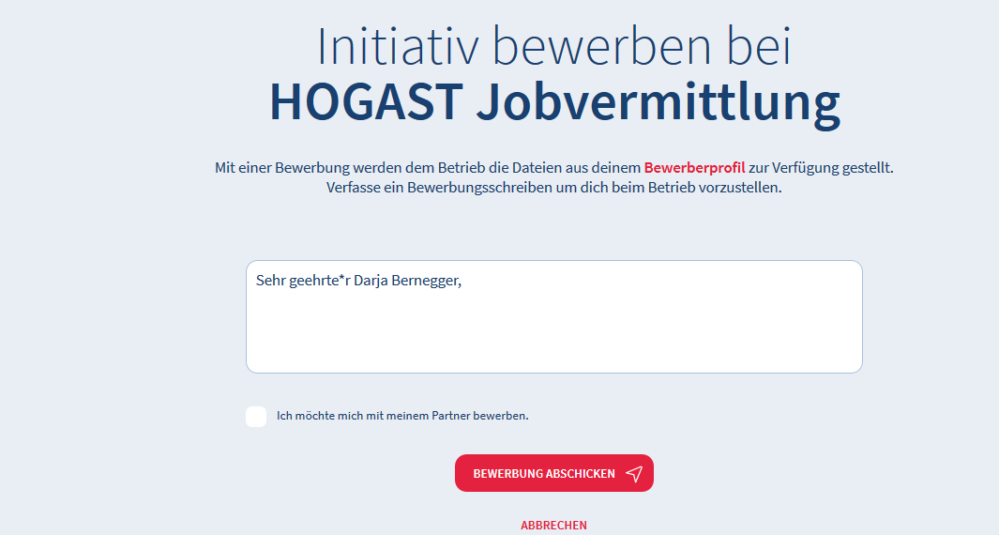Click the 'Sehr geehrte*r Darja Bernegger,' text
999x535 pixels.
pyautogui.click(x=358, y=281)
